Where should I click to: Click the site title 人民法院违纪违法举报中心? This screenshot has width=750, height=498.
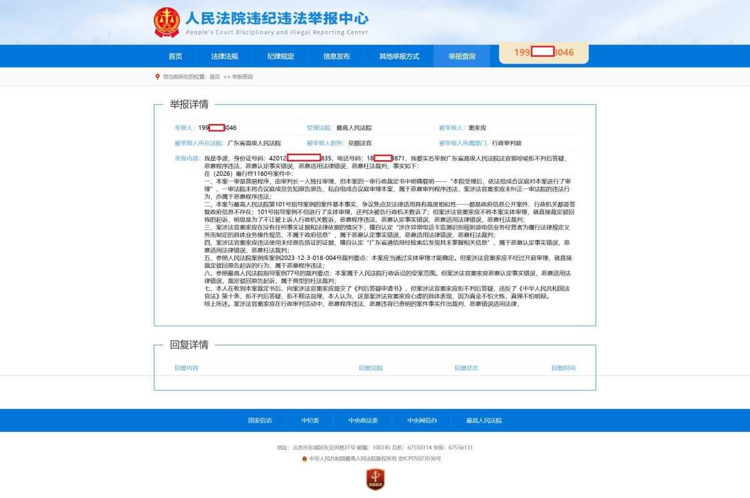click(x=277, y=18)
